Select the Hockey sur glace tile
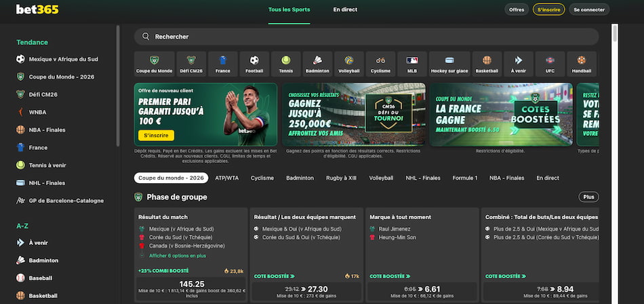This screenshot has width=644, height=304. (449, 64)
